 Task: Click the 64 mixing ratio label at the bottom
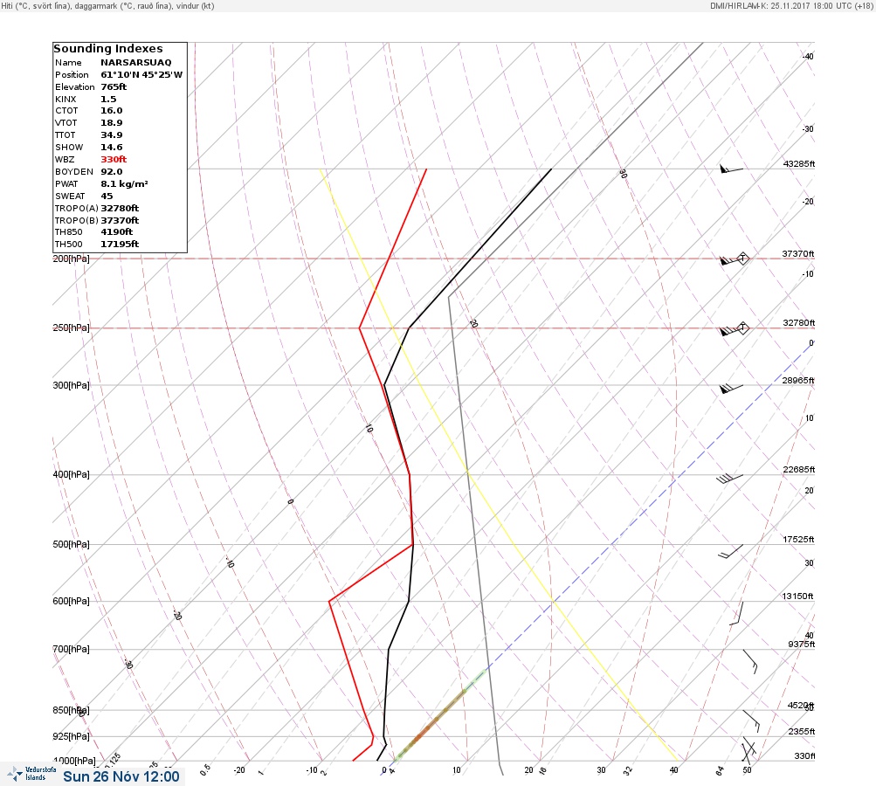(720, 771)
